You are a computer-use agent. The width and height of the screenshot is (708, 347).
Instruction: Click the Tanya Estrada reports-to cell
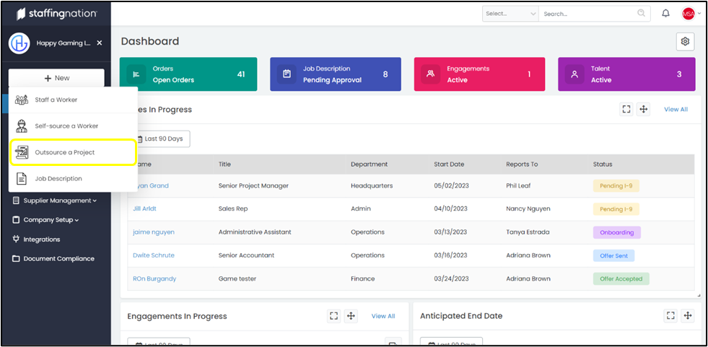coord(528,232)
